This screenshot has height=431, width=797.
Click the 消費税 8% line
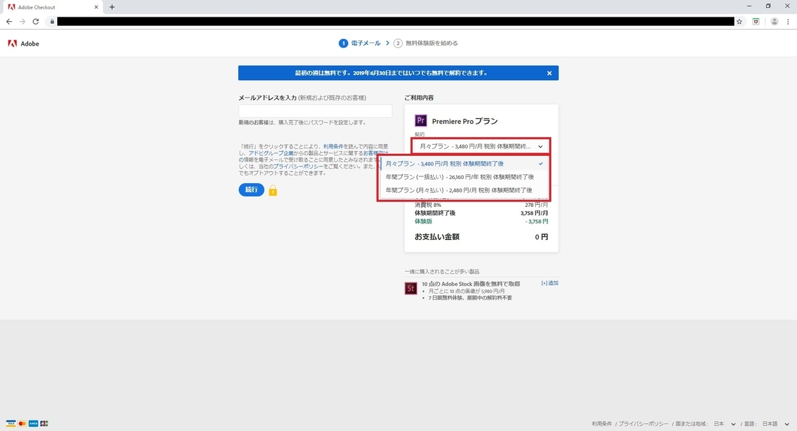(482, 205)
